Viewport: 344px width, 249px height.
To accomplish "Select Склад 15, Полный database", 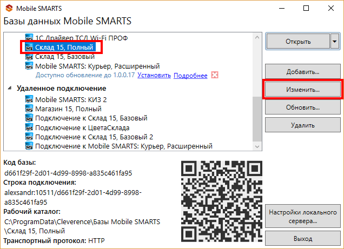I will point(64,48).
